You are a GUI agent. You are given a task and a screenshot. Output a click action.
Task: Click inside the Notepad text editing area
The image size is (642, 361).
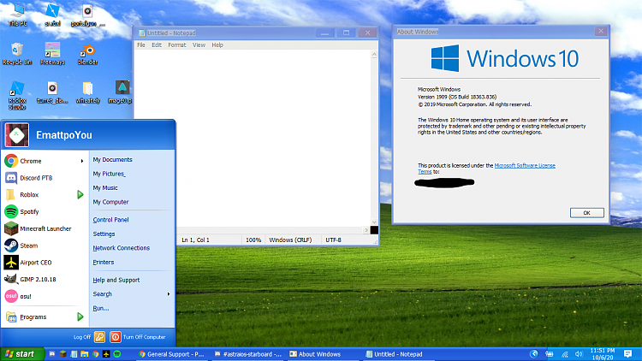(253, 138)
